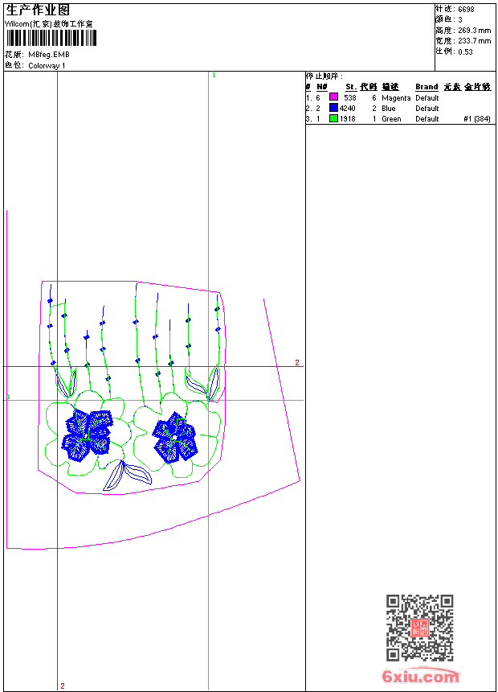Click 'Default' brand in the Magenta row
The width and height of the screenshot is (498, 692).
click(x=427, y=98)
